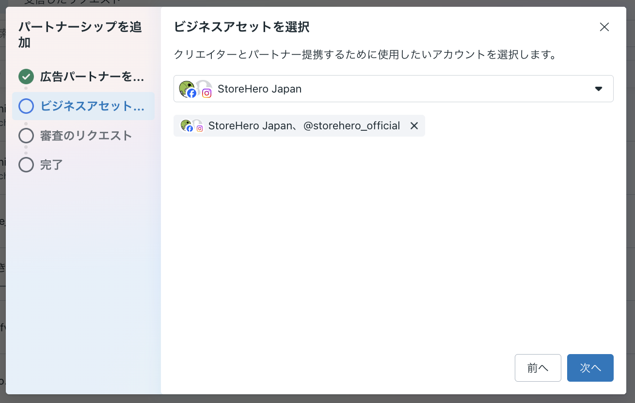Screen dimensions: 635x403
Task: Click the StoreHero Japan、@storehero_official chip text
Action: pos(304,126)
